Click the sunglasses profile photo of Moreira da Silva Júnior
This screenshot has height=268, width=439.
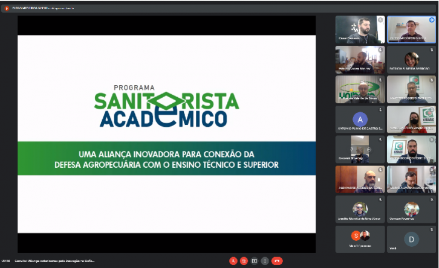(x=360, y=209)
